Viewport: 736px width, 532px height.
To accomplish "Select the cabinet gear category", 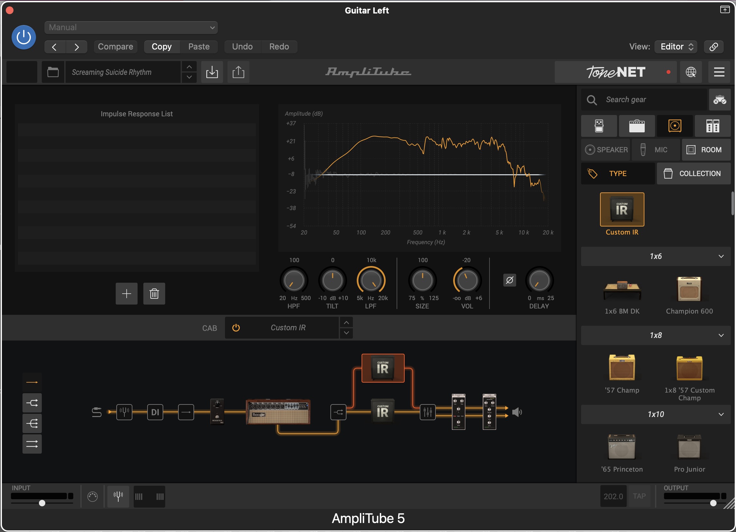I will coord(675,126).
